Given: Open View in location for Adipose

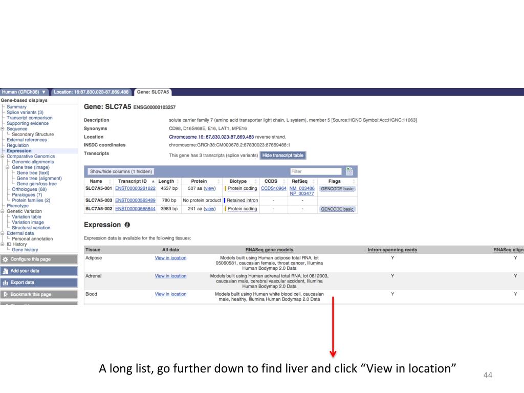Looking at the screenshot, I should pyautogui.click(x=170, y=258).
